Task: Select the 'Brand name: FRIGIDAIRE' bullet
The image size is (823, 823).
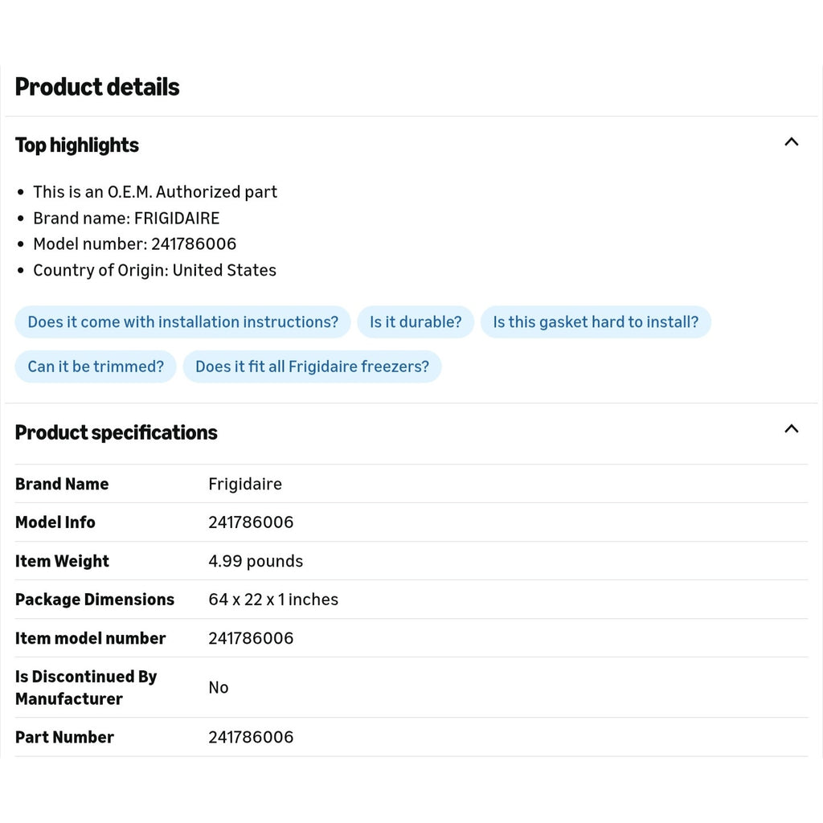Action: point(126,219)
